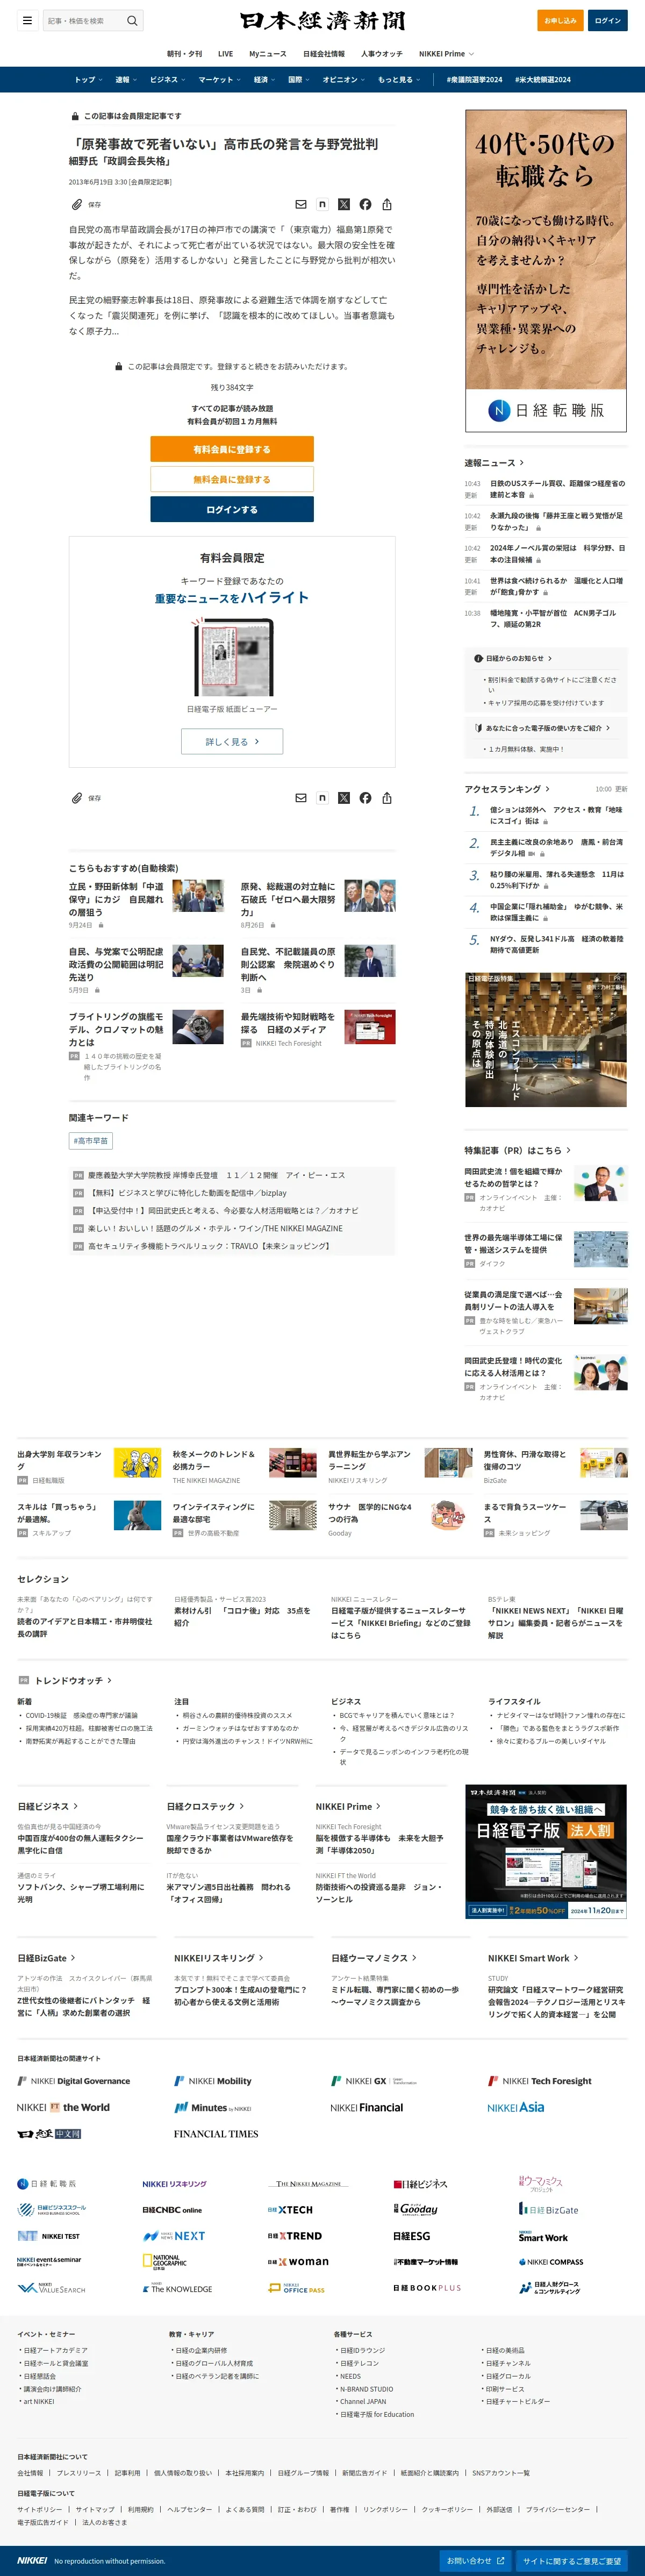Open the NIKKEI リスキリング footer logo

pyautogui.click(x=174, y=2183)
